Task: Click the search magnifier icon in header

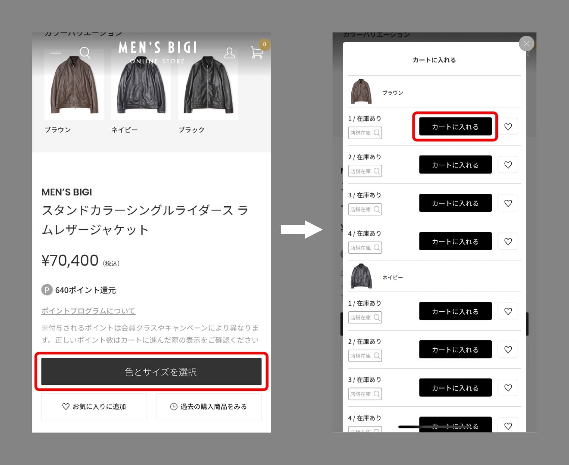Action: pyautogui.click(x=85, y=53)
